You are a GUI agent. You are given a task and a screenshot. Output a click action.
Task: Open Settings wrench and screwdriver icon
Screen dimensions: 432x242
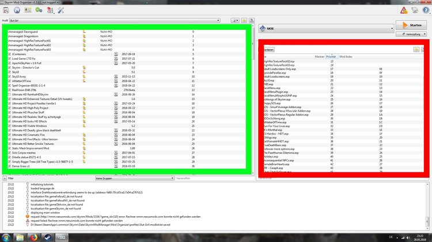[x=60, y=10]
